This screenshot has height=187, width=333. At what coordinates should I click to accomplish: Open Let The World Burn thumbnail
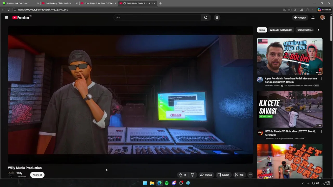[x=290, y=162]
